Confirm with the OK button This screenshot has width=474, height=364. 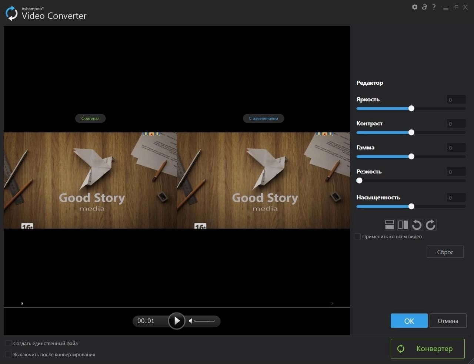pyautogui.click(x=409, y=321)
